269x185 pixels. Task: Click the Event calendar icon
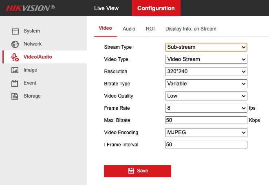pyautogui.click(x=15, y=83)
